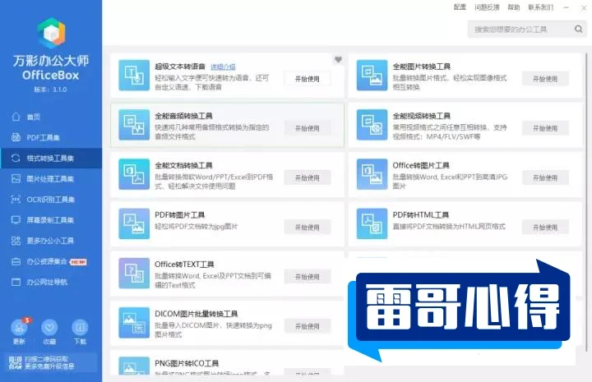Click the Office转TEXT工具 title text
This screenshot has width=592, height=382.
[184, 265]
